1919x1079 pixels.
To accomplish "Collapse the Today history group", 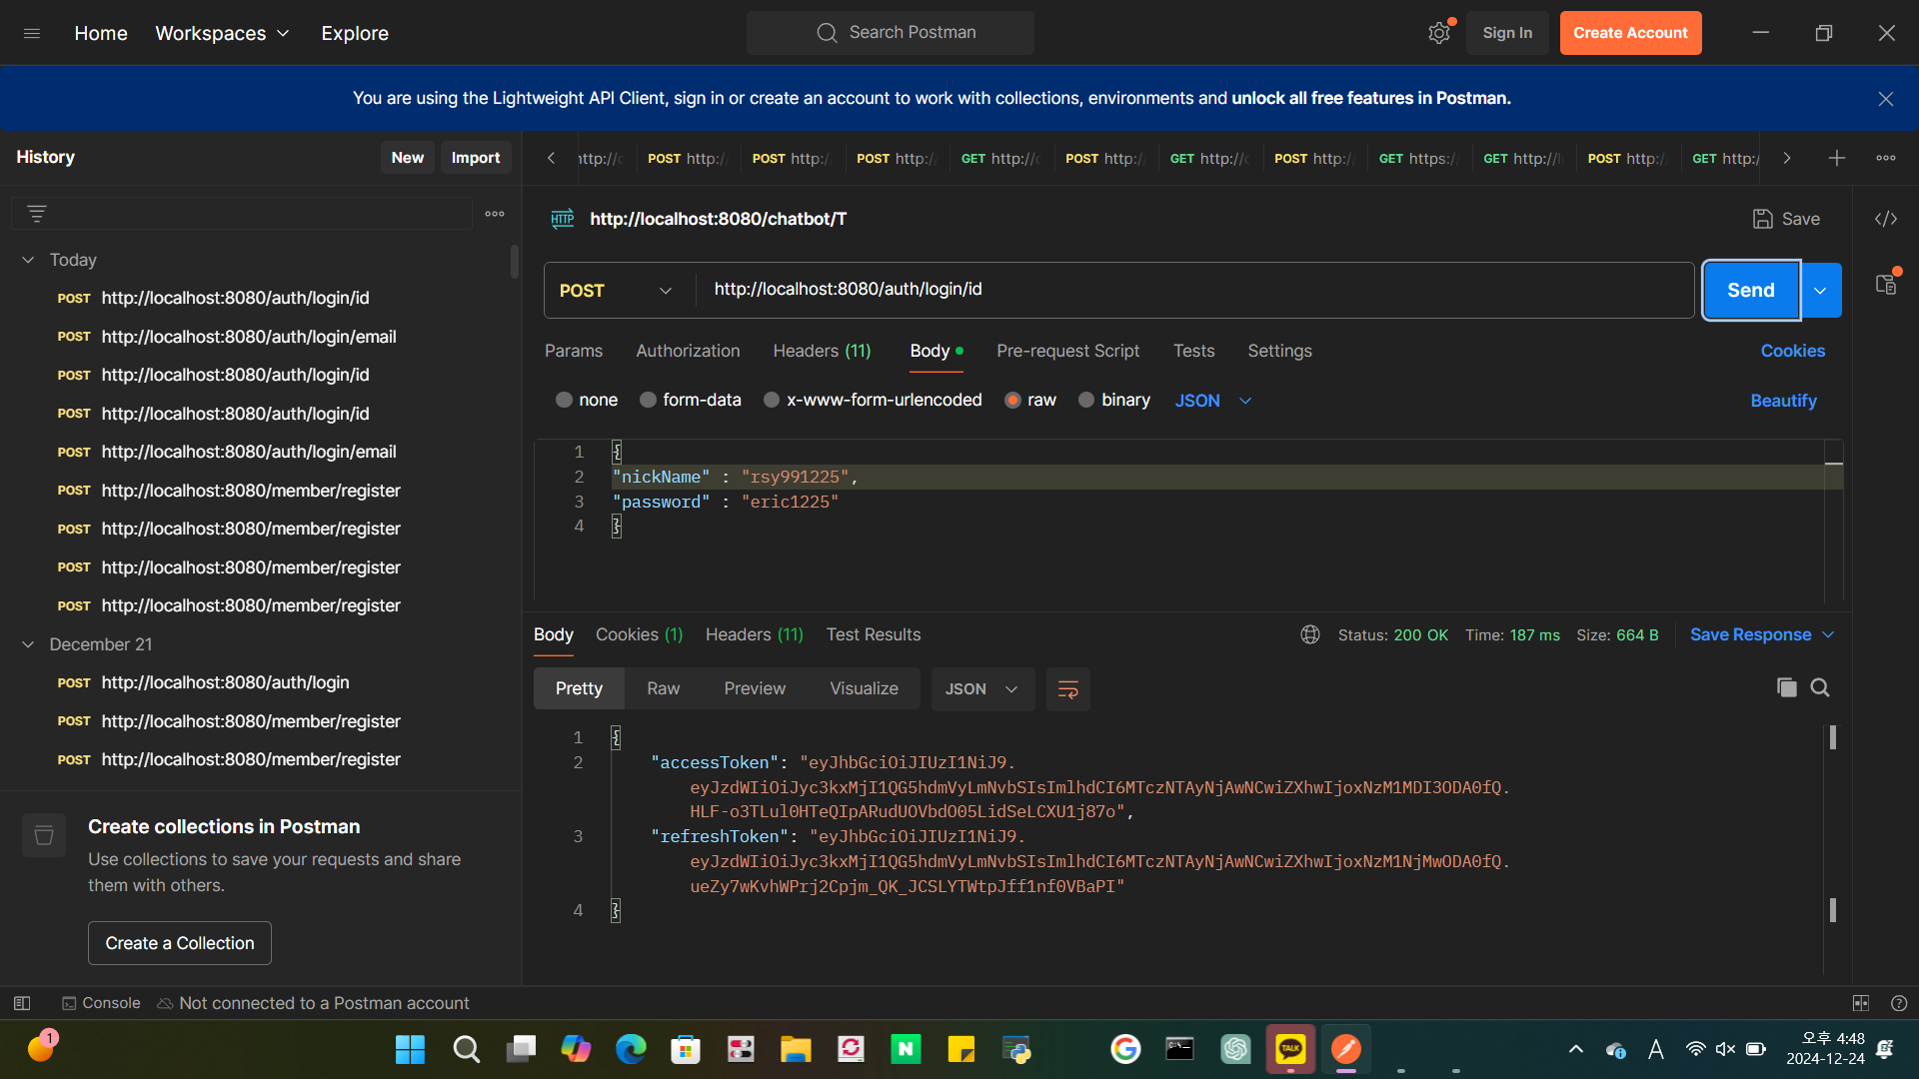I will (x=28, y=260).
